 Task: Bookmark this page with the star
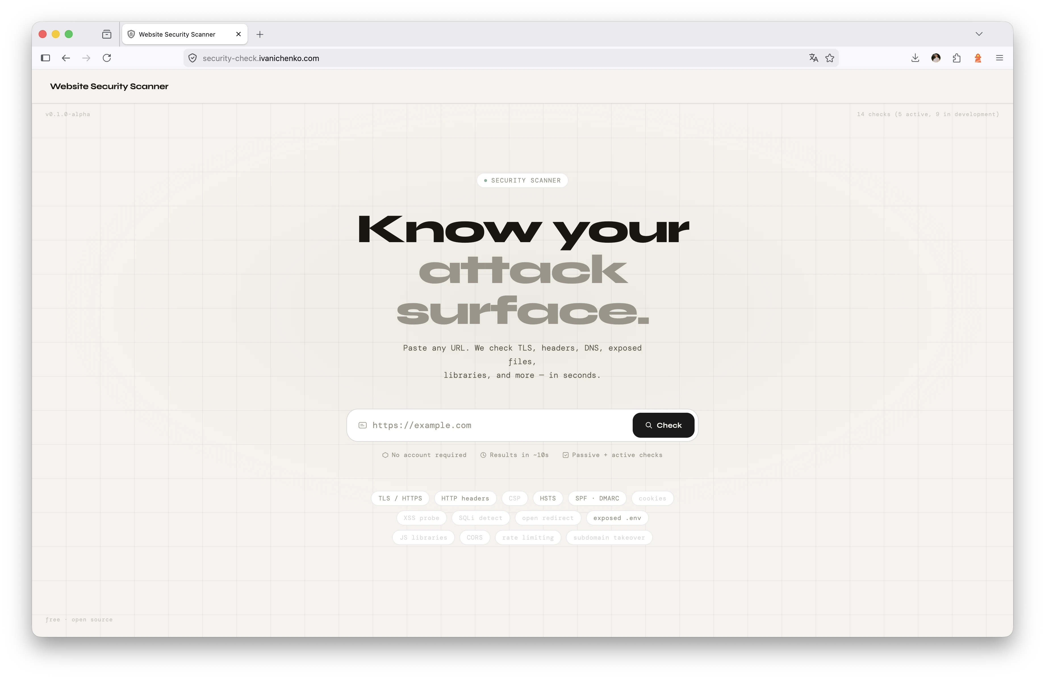pyautogui.click(x=830, y=58)
